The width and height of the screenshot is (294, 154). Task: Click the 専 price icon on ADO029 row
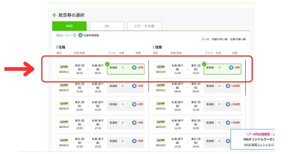[x=134, y=123]
